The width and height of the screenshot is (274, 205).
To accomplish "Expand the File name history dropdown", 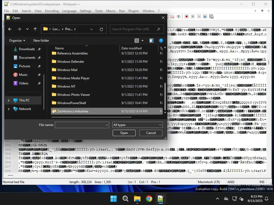I will coord(107,125).
